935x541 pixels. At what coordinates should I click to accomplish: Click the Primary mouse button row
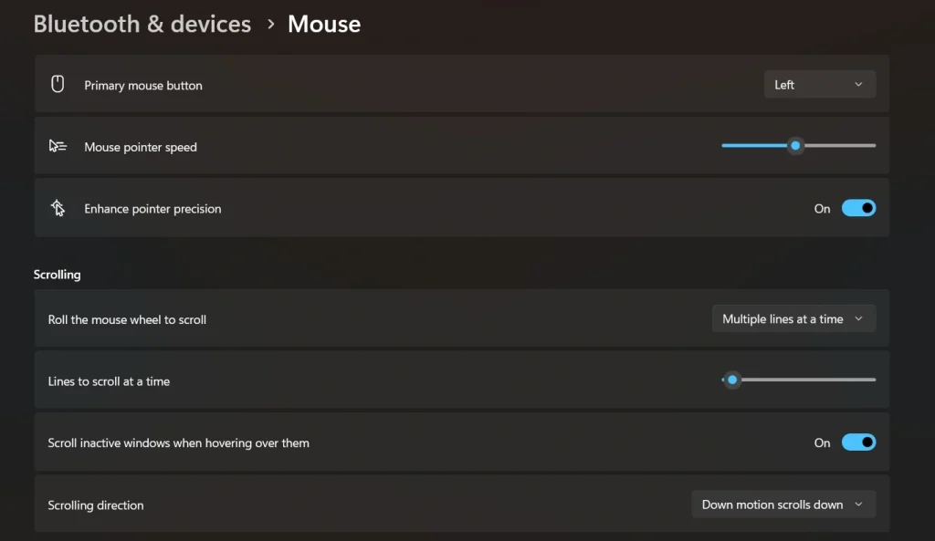click(365, 83)
